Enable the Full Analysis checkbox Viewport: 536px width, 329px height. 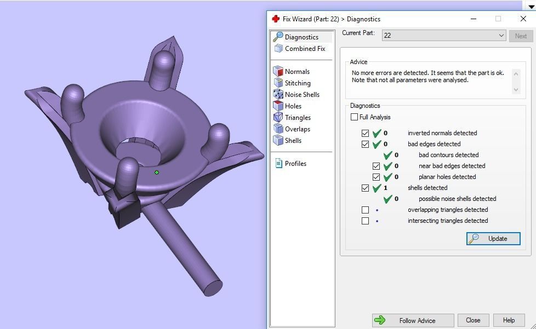pyautogui.click(x=354, y=117)
